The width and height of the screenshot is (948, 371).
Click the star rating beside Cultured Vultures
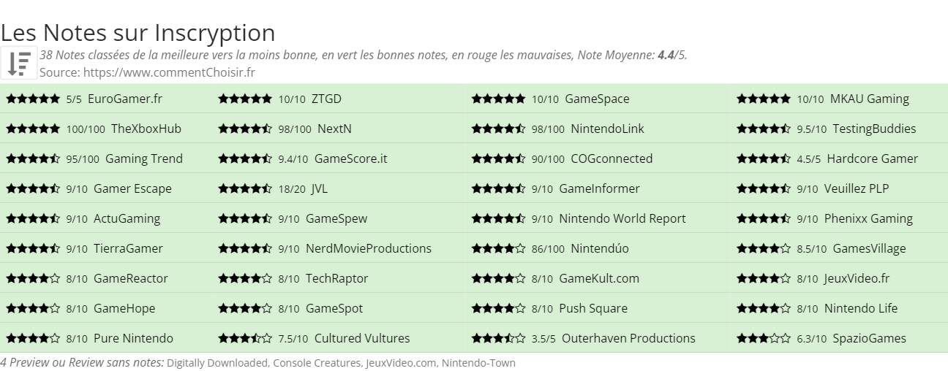tap(245, 338)
